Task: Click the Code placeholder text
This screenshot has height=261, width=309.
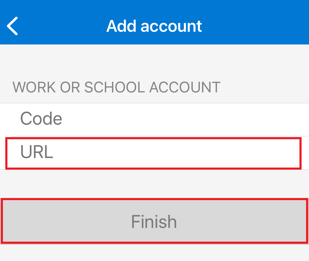Action: coord(41,119)
